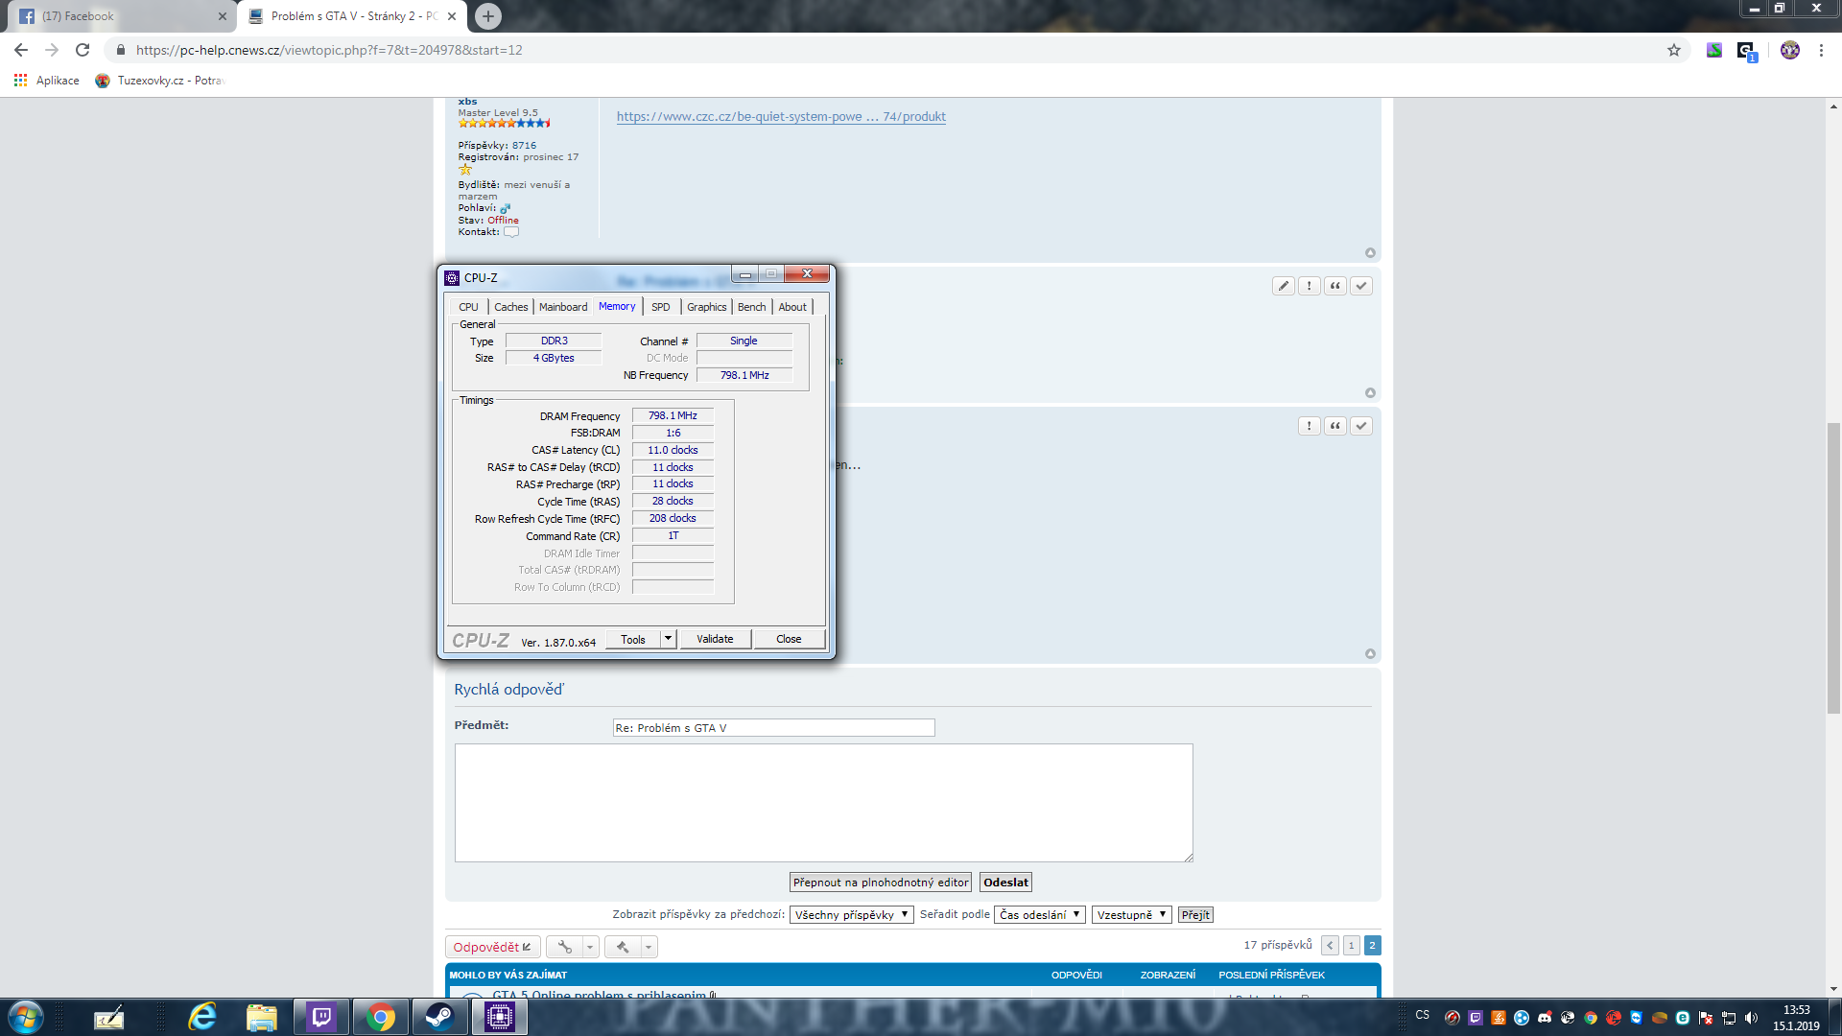Click Validate button in CPU-Z
The image size is (1842, 1036).
715,639
